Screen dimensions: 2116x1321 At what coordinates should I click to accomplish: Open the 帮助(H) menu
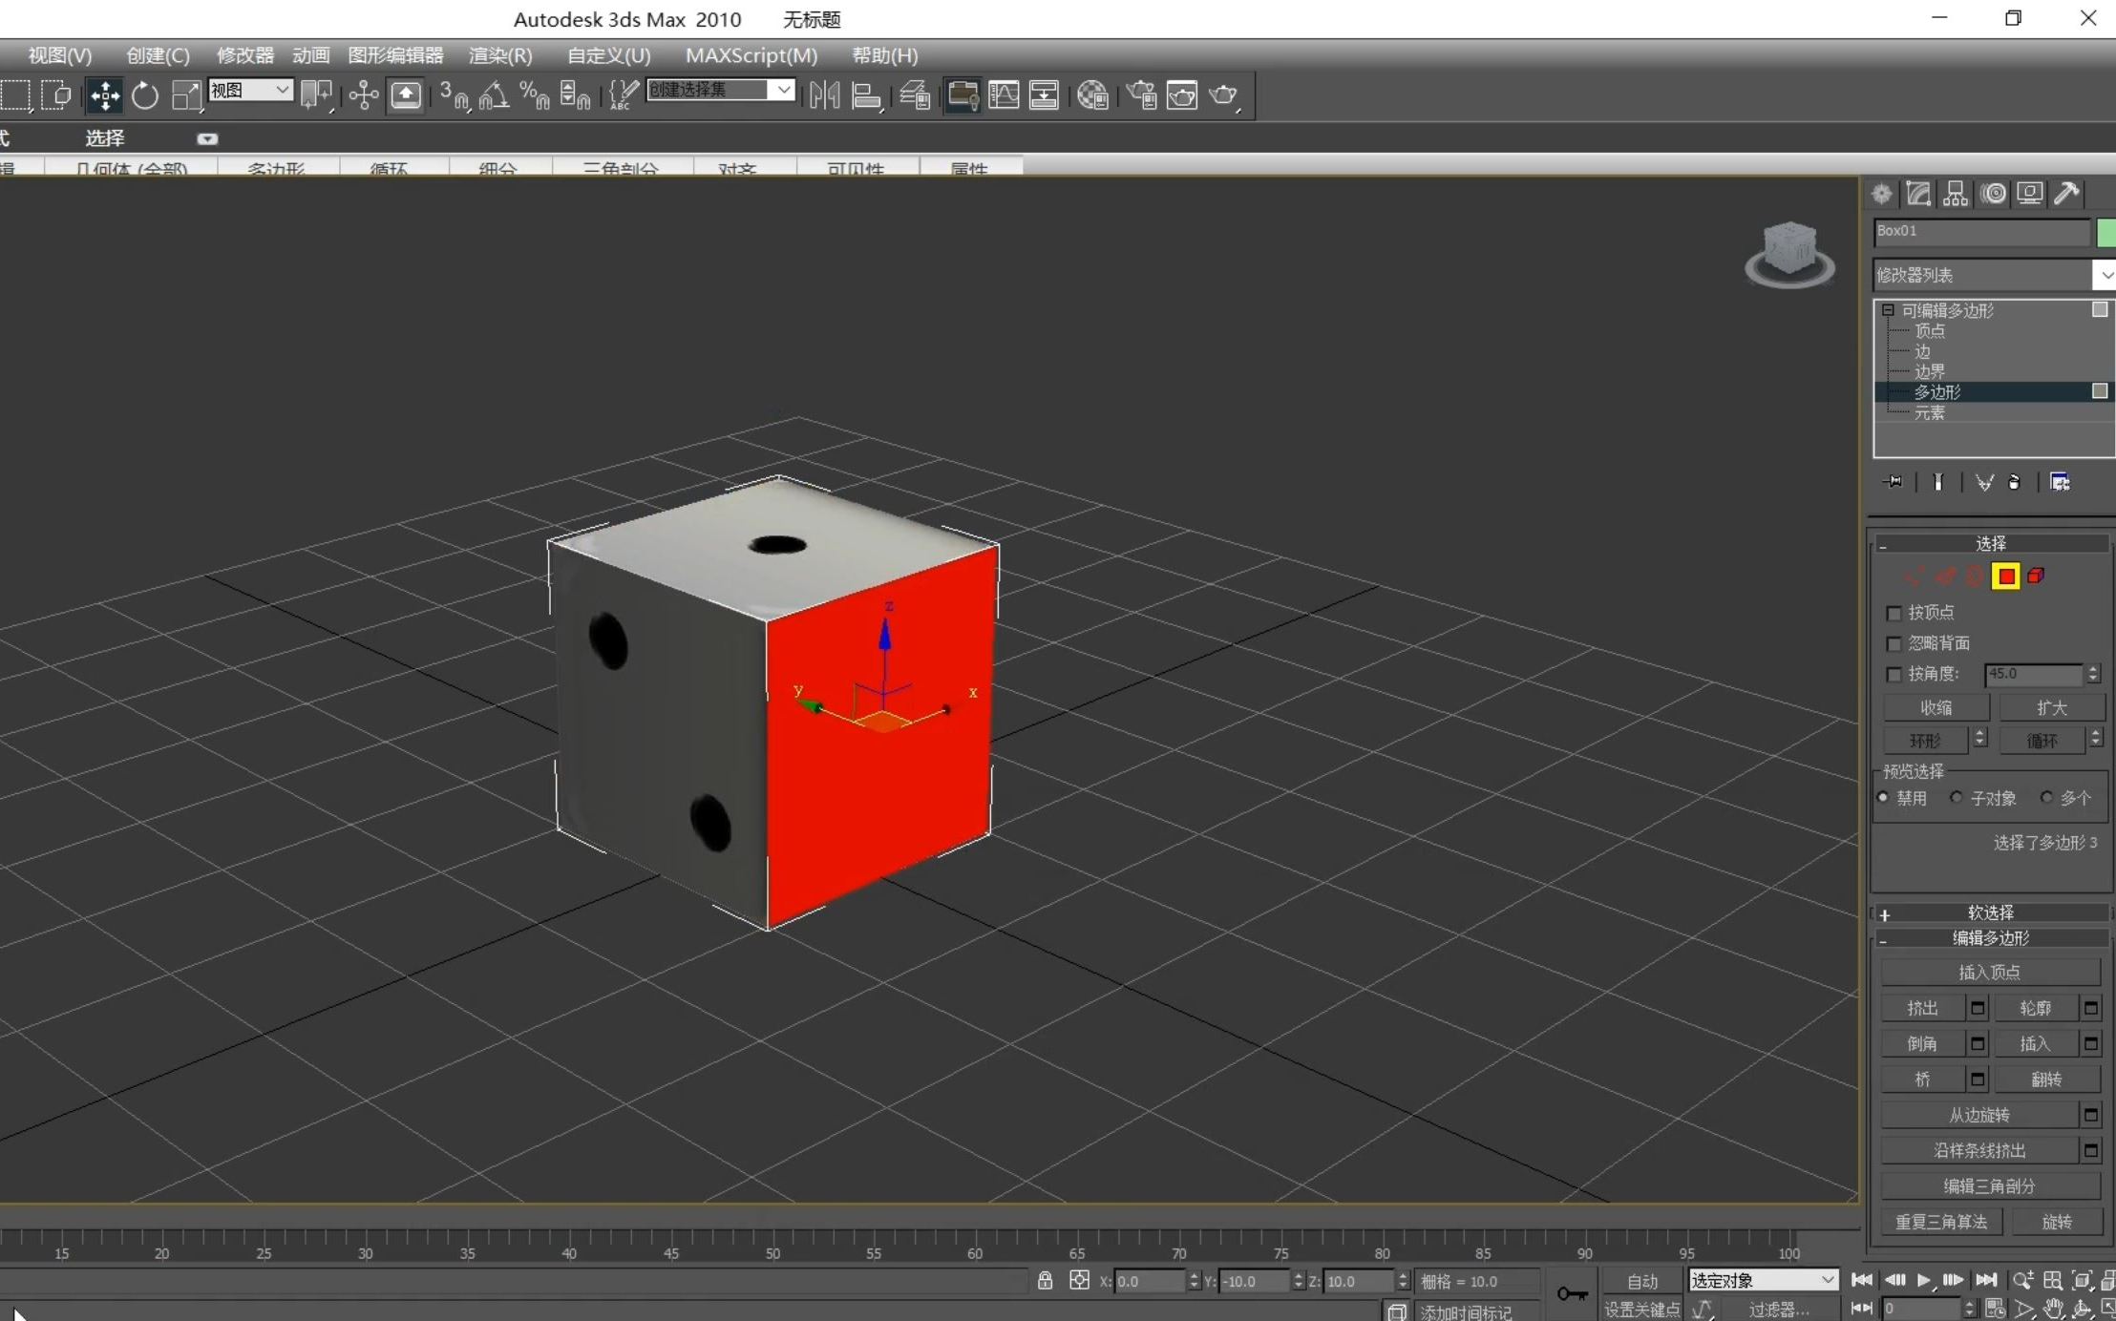(884, 55)
